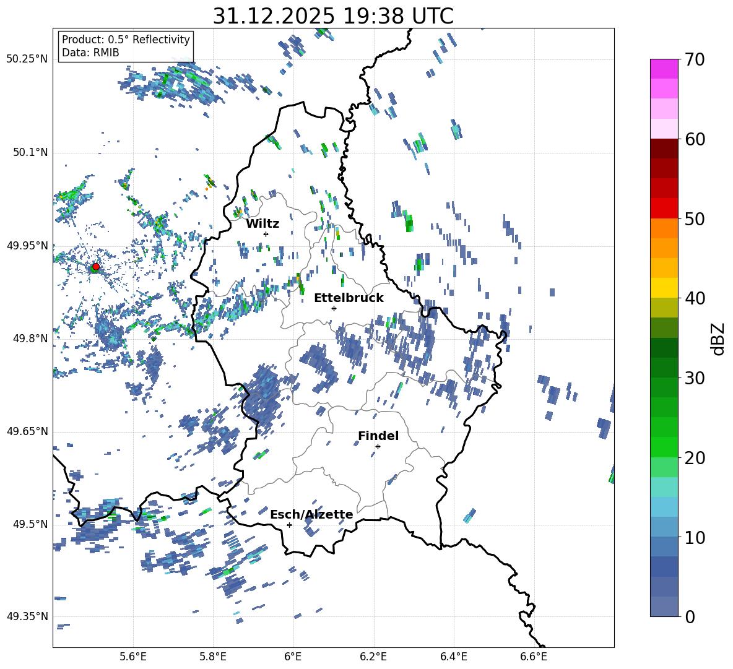Click the 30 tick label on colorbar
Image resolution: width=733 pixels, height=669 pixels.
[x=695, y=378]
